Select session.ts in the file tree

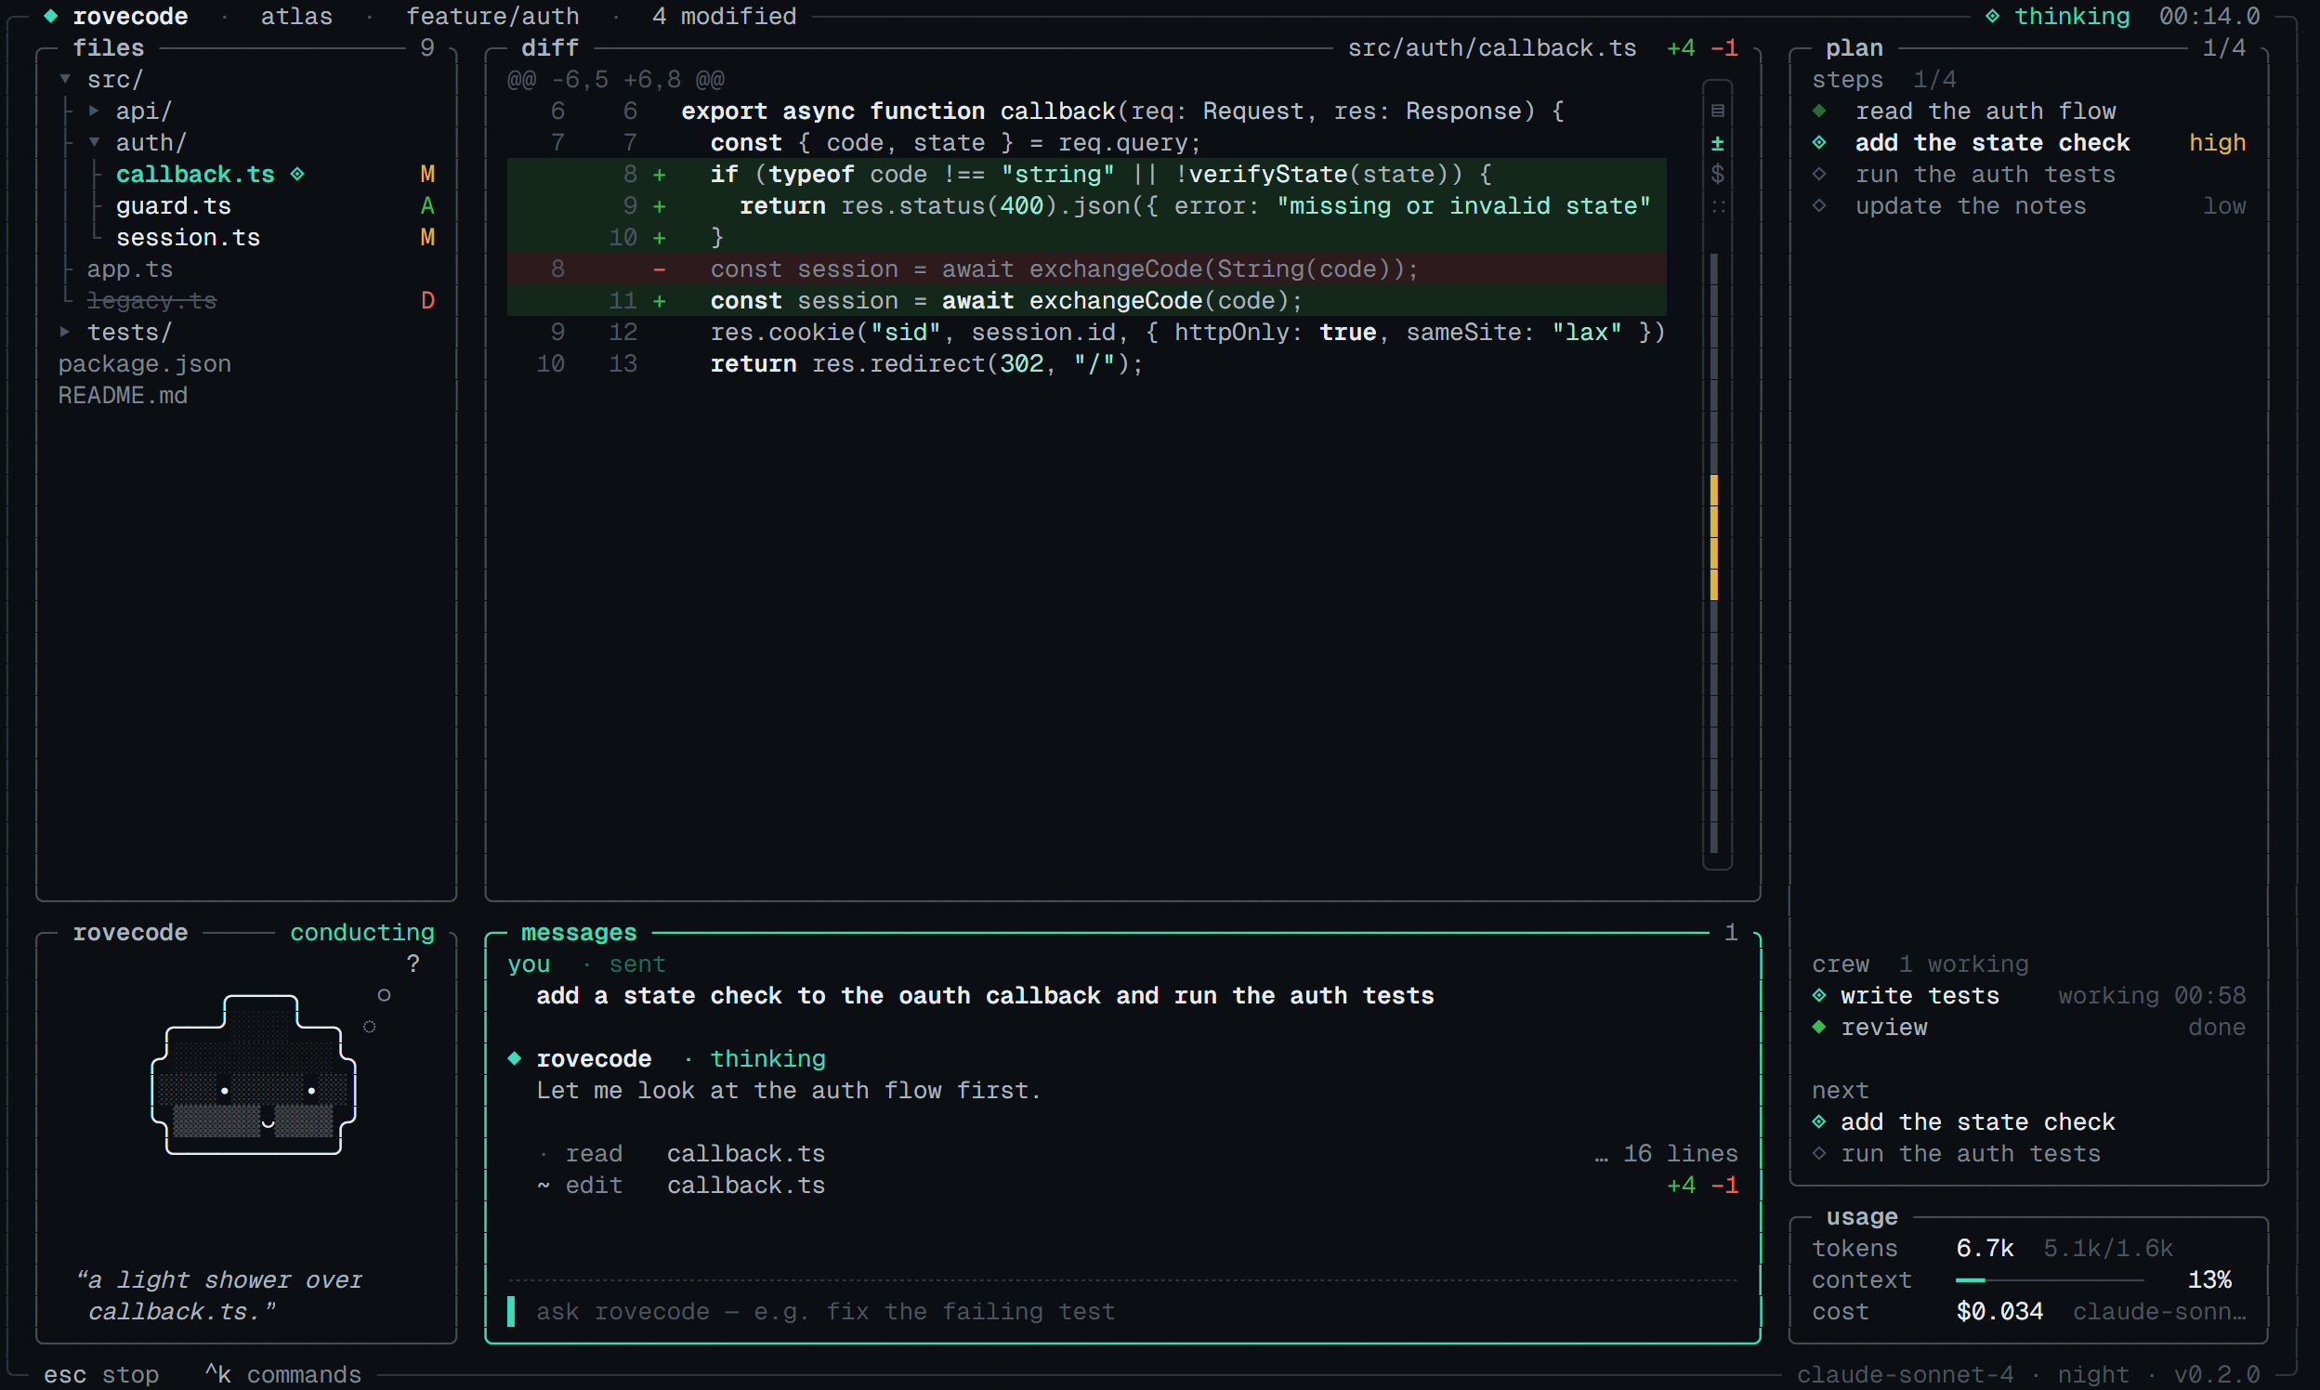(x=188, y=238)
